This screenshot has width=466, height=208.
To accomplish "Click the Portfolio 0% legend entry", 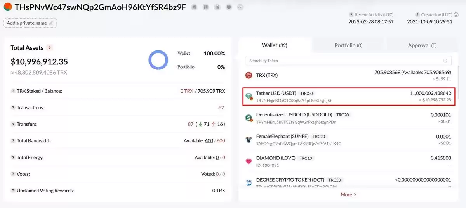I will (200, 67).
